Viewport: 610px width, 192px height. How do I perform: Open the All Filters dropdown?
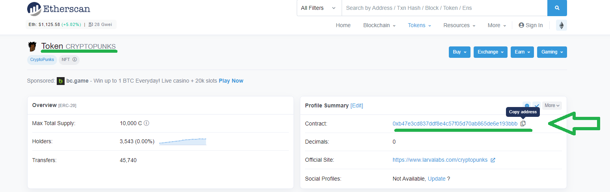click(x=319, y=8)
